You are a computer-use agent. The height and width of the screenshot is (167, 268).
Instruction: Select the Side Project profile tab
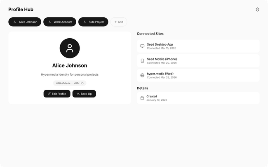[x=93, y=22]
